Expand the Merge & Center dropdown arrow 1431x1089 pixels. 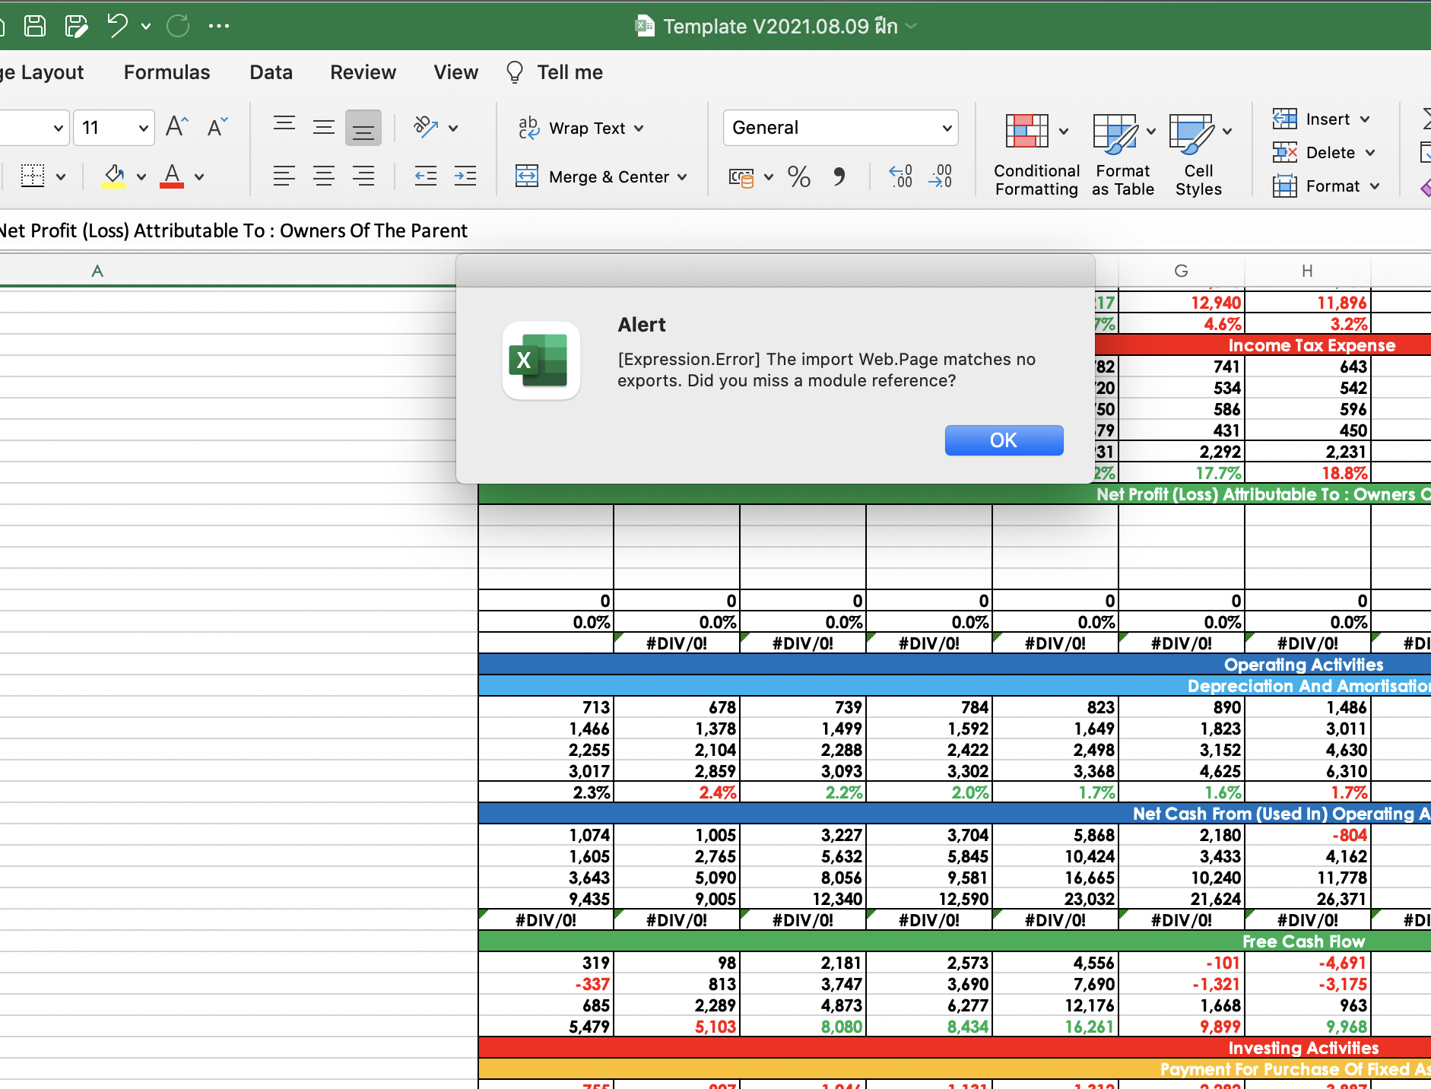coord(682,177)
